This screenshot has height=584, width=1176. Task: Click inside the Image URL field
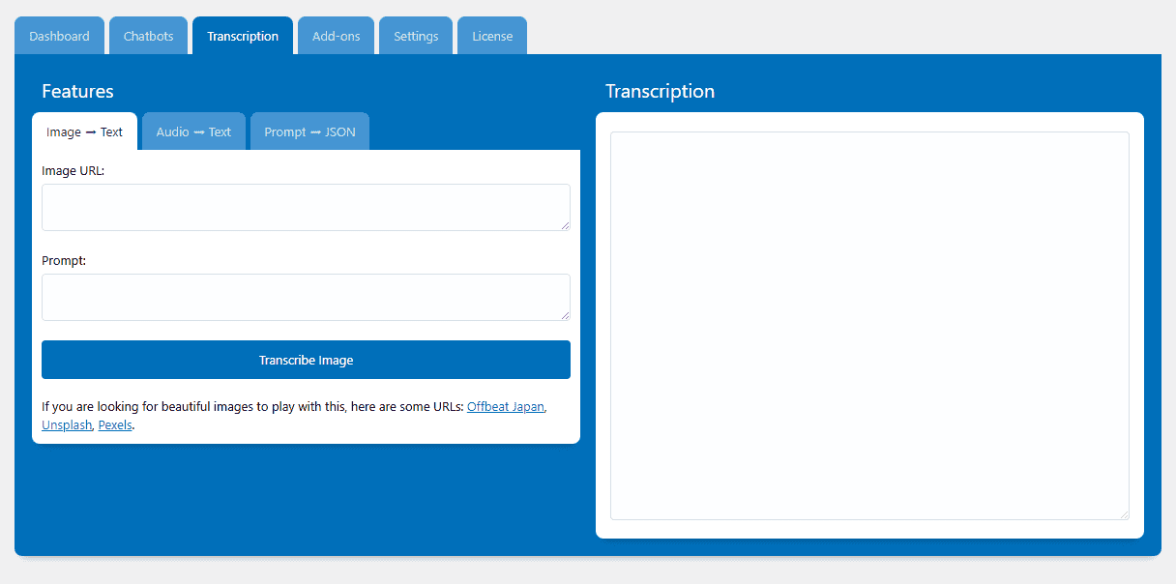click(306, 206)
